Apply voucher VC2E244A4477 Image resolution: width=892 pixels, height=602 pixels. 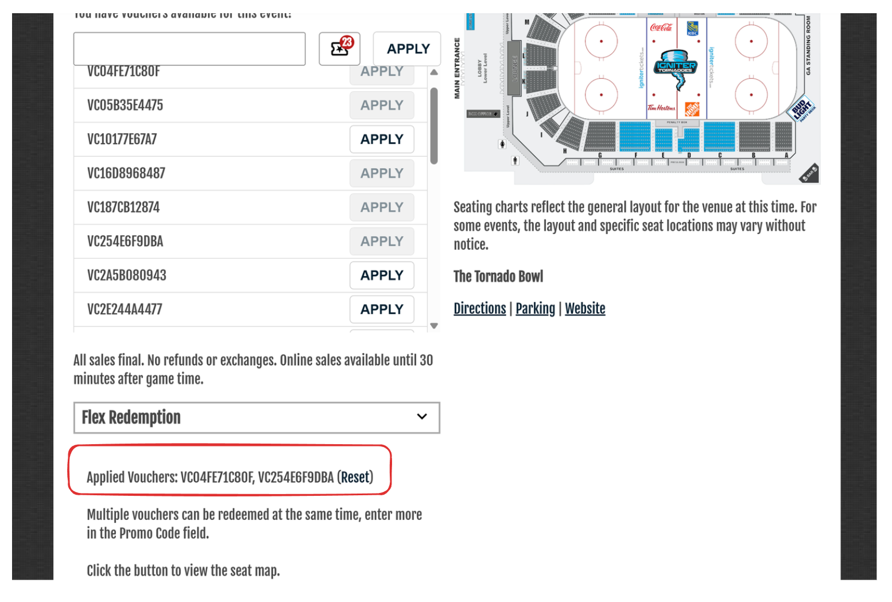click(382, 309)
